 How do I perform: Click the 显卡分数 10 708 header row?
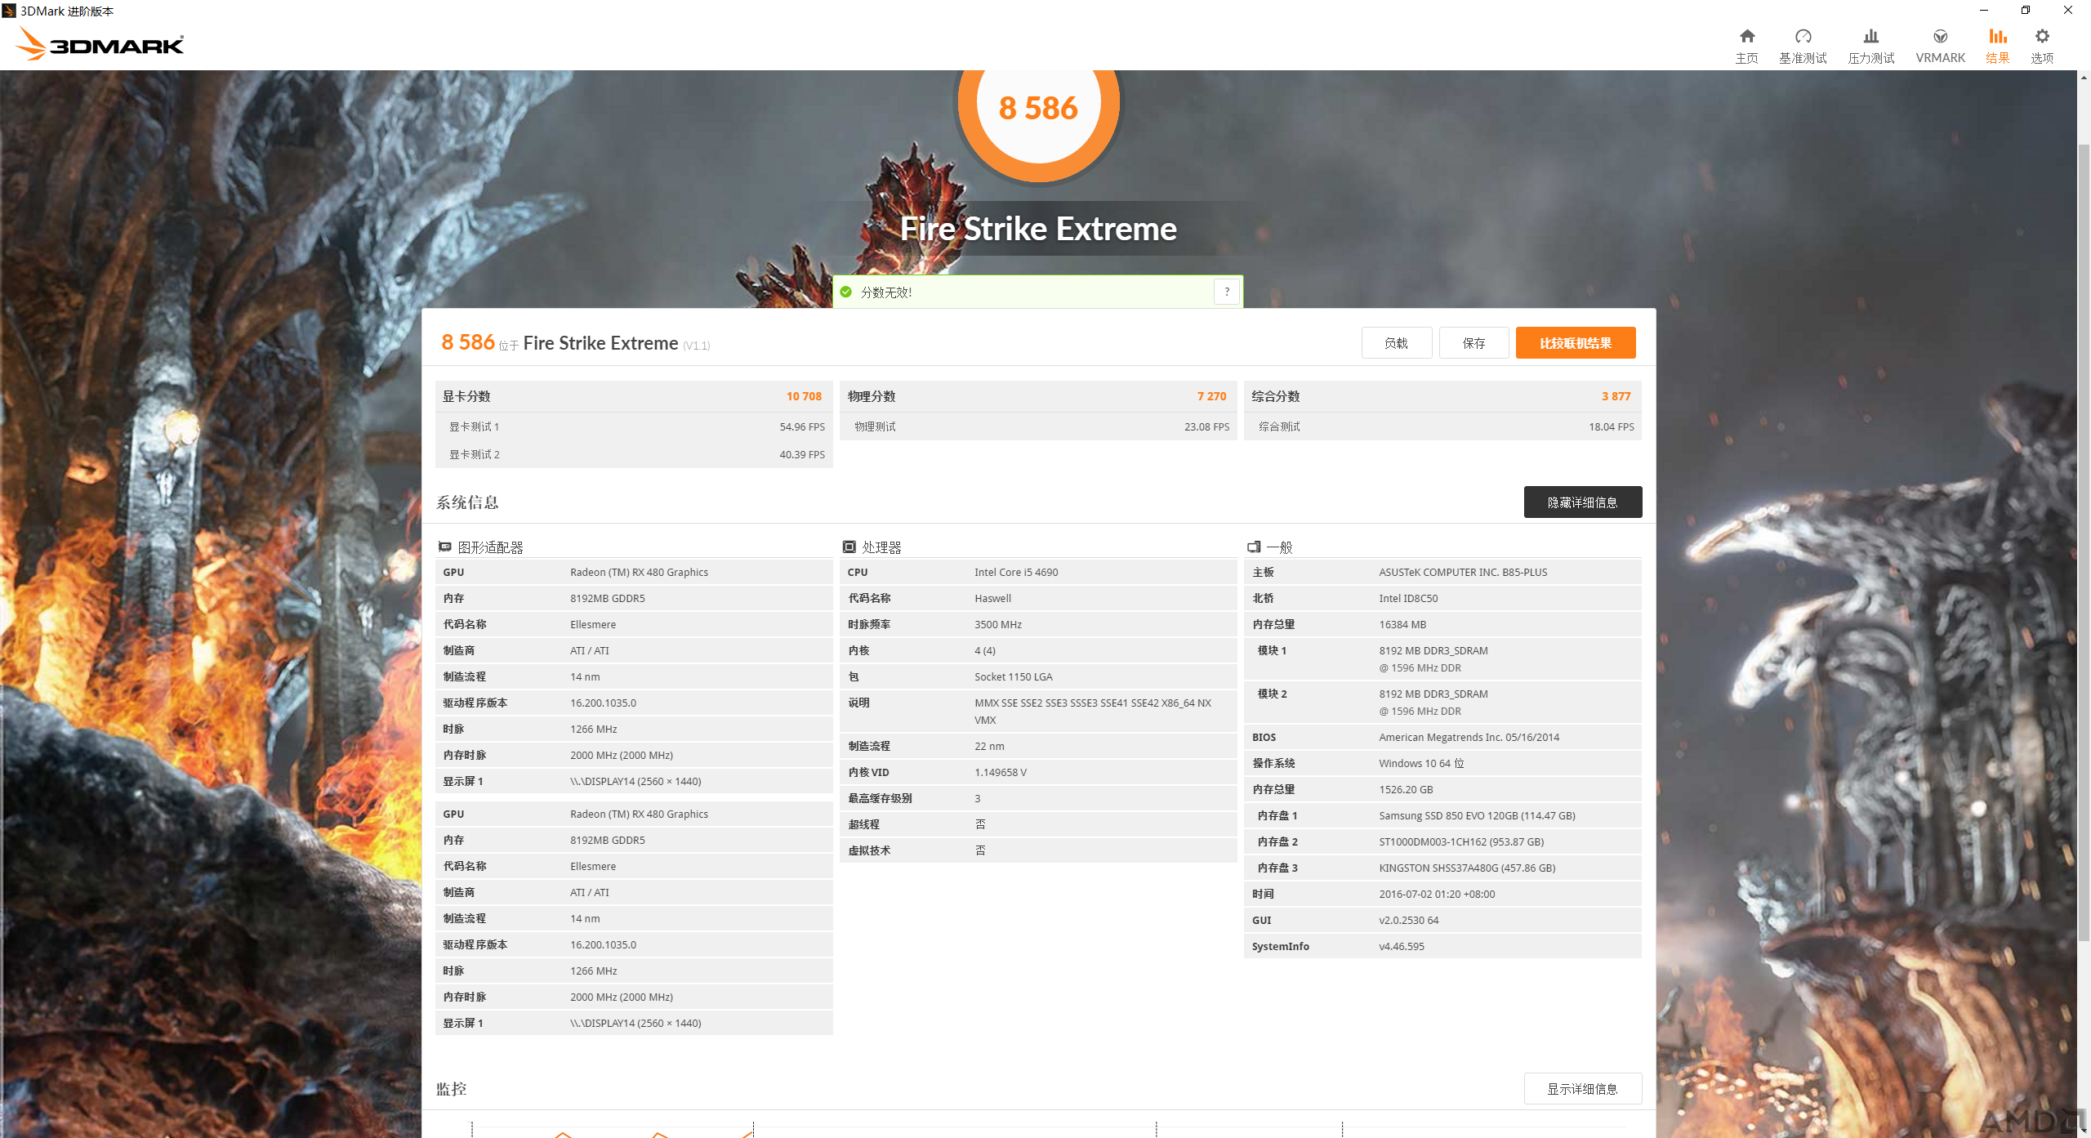click(x=633, y=396)
